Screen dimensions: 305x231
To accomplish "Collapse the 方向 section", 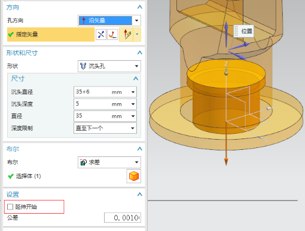I will (x=140, y=7).
